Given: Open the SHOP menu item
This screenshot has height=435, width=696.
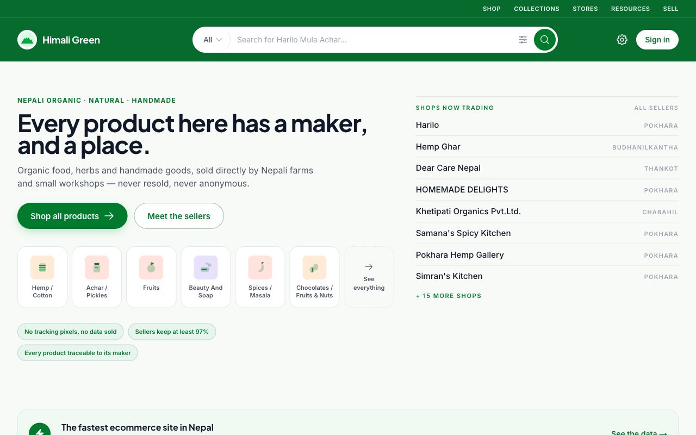Looking at the screenshot, I should tap(492, 9).
